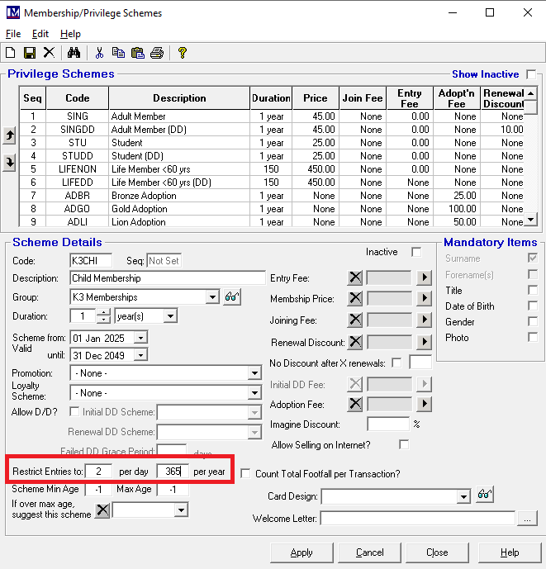This screenshot has height=569, width=546.
Task: Open the File menu
Action: (13, 34)
